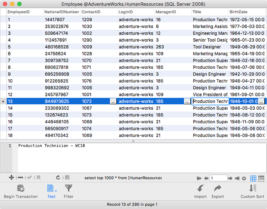Click BirthDate 1946-04-27 cell
Viewport: 267px width, 209px height.
tap(247, 81)
